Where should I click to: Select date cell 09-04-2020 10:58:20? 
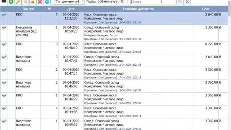point(71,33)
